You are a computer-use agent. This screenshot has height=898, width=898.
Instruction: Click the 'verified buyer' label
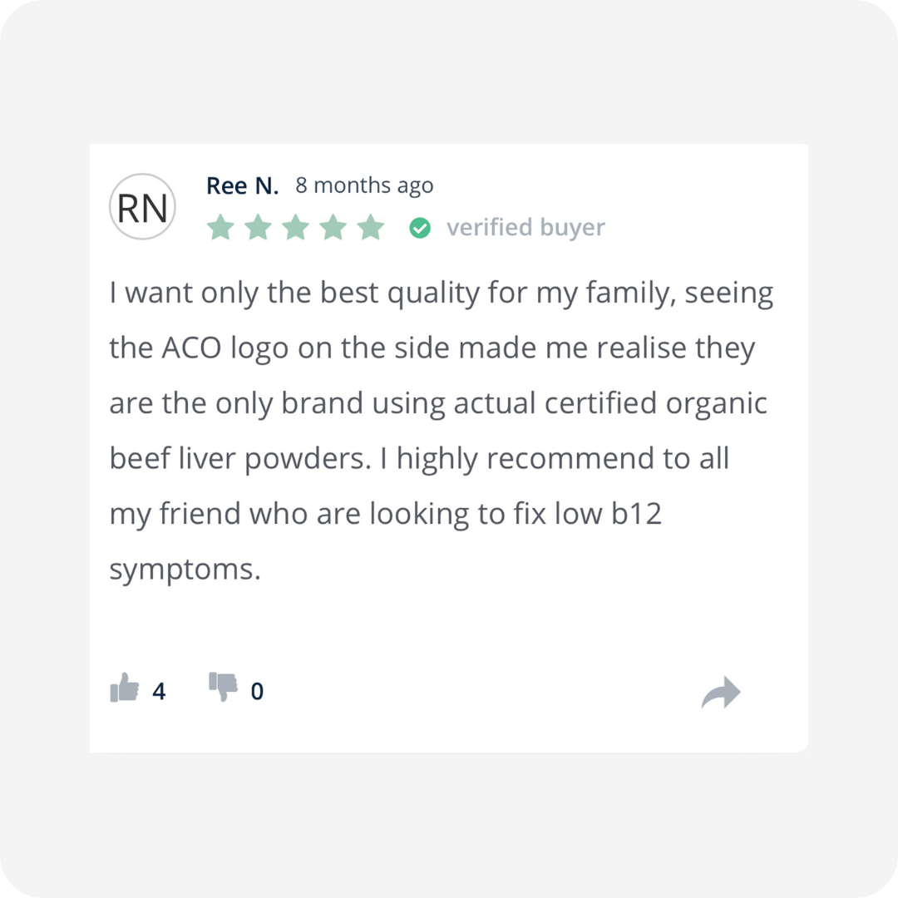point(525,227)
